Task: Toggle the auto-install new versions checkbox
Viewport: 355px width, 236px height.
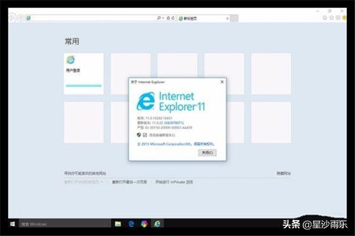Action: [145, 135]
